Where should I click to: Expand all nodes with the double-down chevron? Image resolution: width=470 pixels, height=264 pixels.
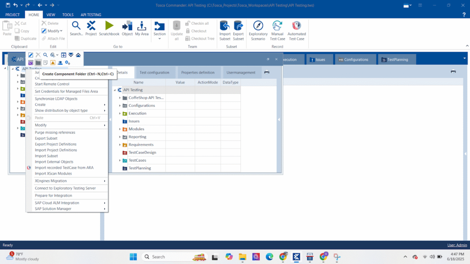click(71, 55)
